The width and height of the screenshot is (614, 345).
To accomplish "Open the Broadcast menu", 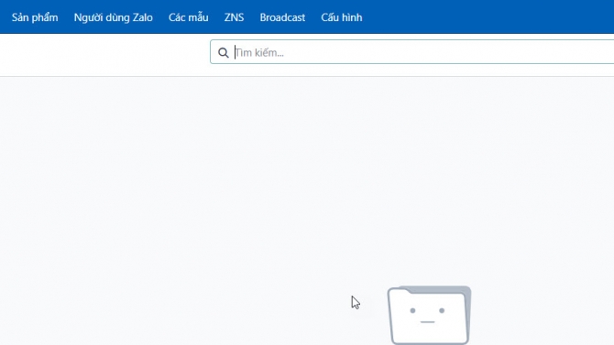I will 282,17.
